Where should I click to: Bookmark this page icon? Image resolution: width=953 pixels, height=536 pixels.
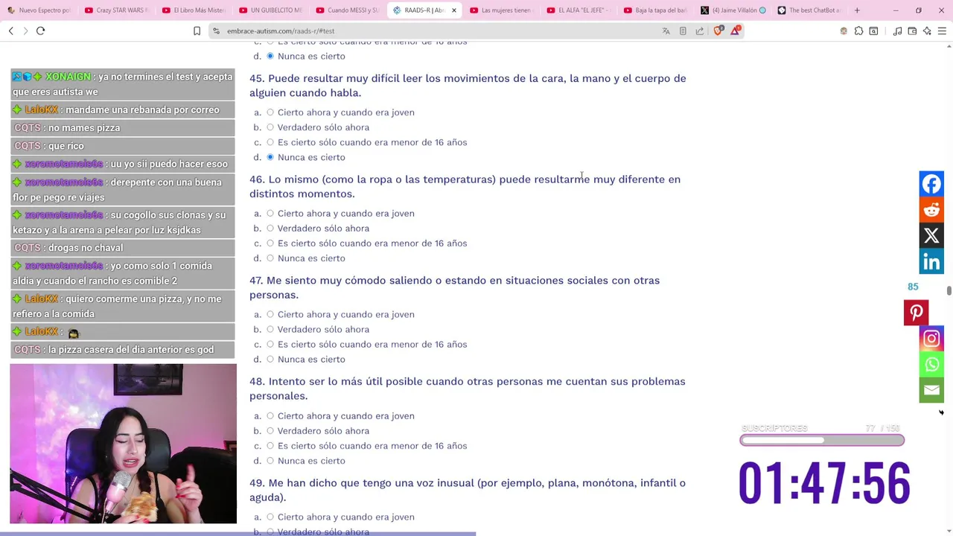[x=197, y=31]
